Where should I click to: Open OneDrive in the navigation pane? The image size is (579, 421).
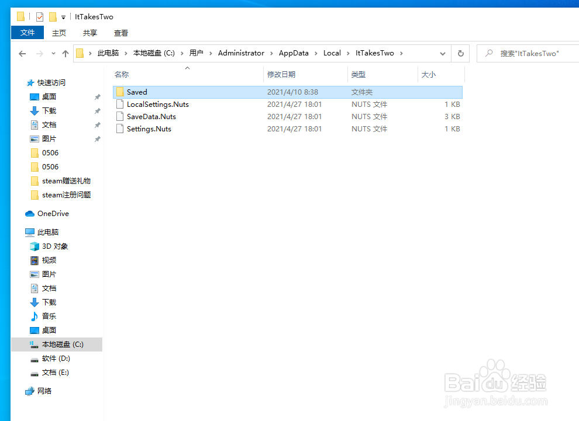(x=53, y=214)
